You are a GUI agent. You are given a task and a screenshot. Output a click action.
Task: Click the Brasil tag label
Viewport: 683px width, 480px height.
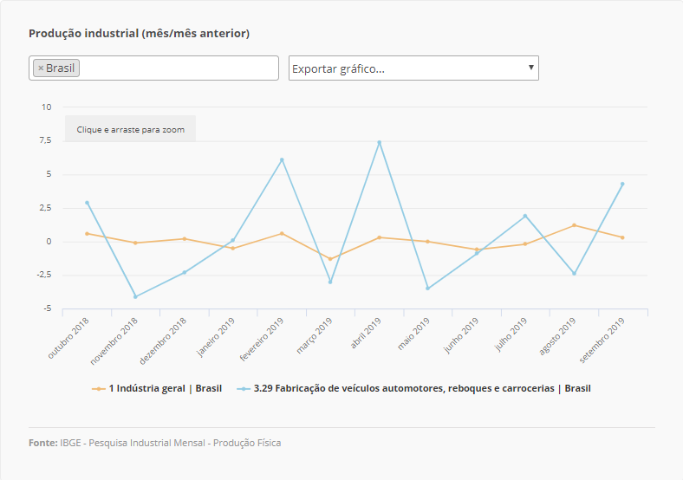coord(60,68)
